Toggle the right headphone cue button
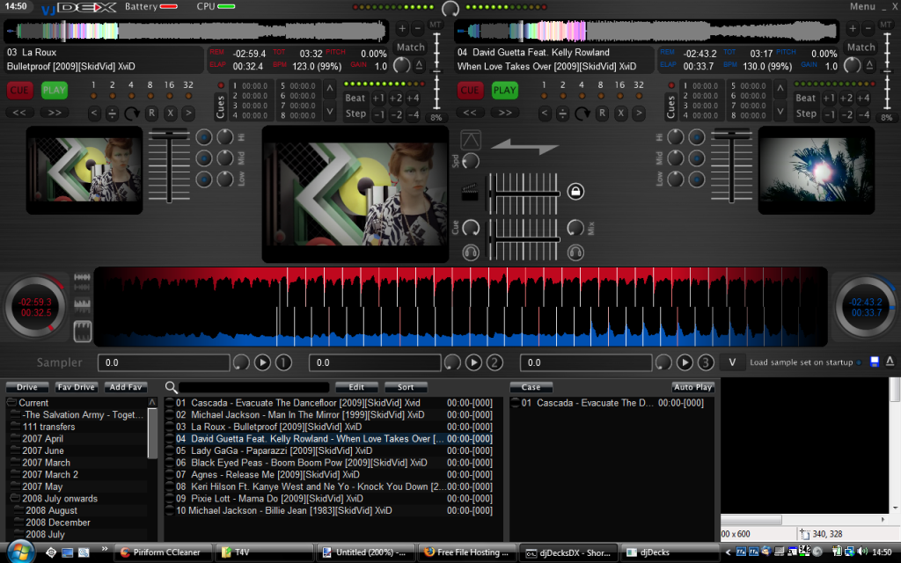 pyautogui.click(x=575, y=252)
